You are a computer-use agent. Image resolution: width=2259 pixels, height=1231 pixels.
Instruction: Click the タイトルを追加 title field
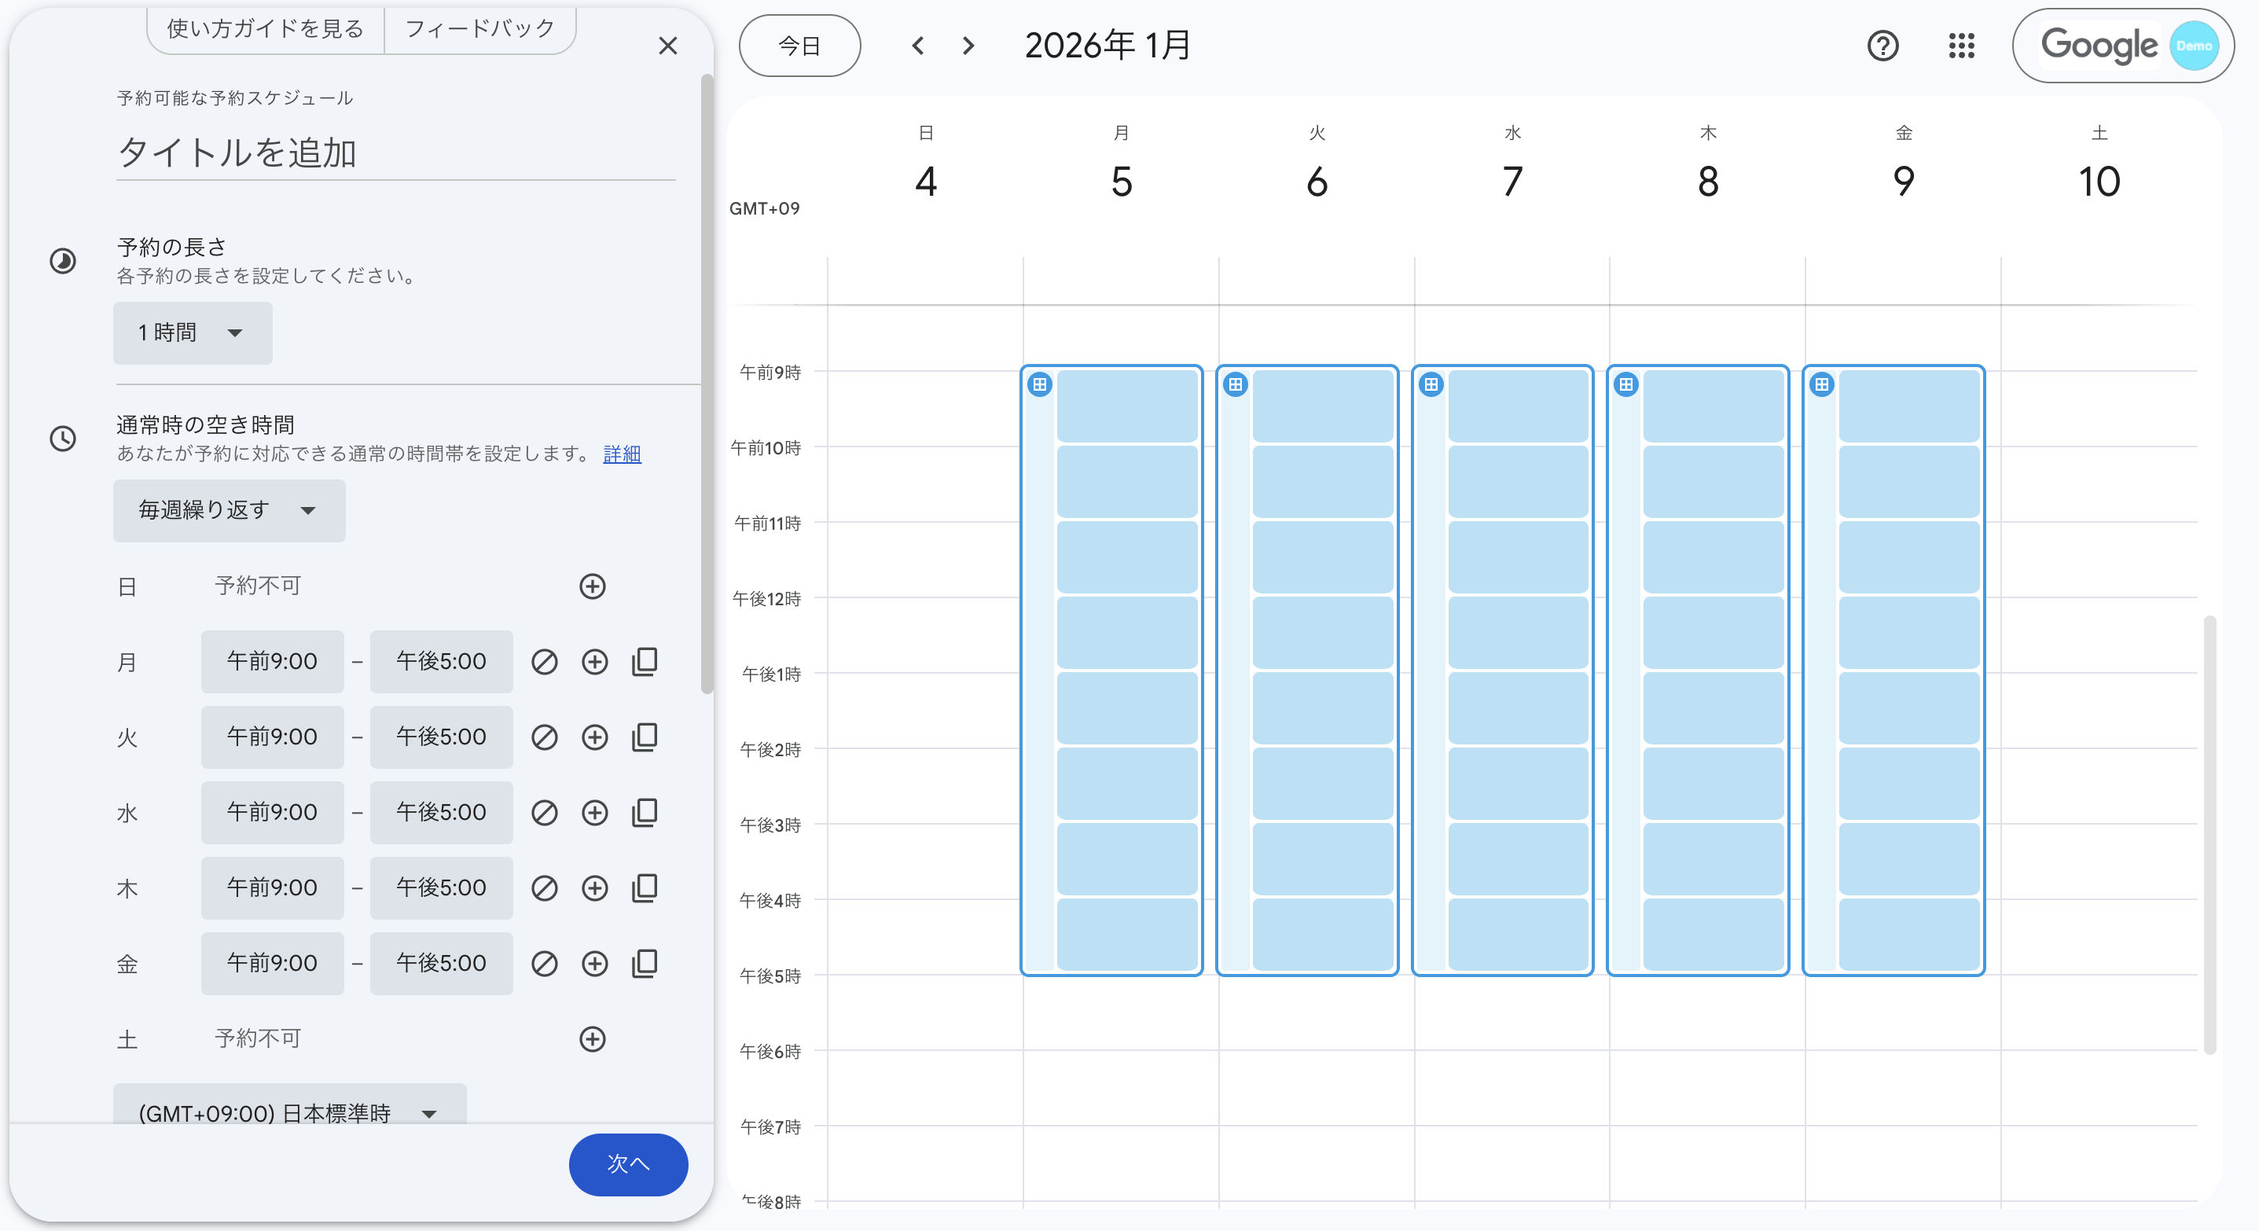coord(395,153)
